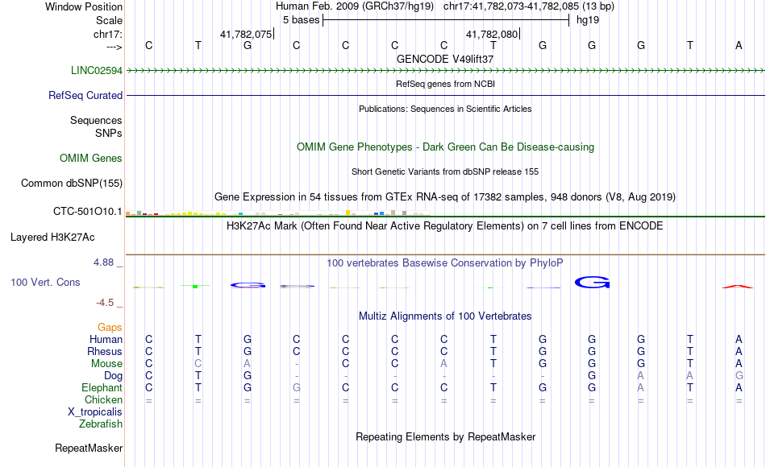This screenshot has height=467, width=766.
Task: Click the Chicken alignment row label
Action: coord(103,399)
